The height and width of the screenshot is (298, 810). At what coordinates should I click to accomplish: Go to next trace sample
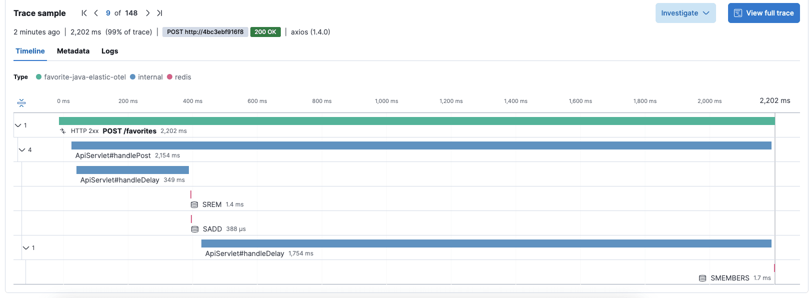point(147,13)
